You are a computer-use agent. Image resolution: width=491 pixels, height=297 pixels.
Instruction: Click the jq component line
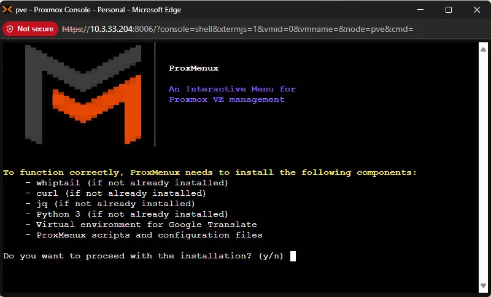115,204
